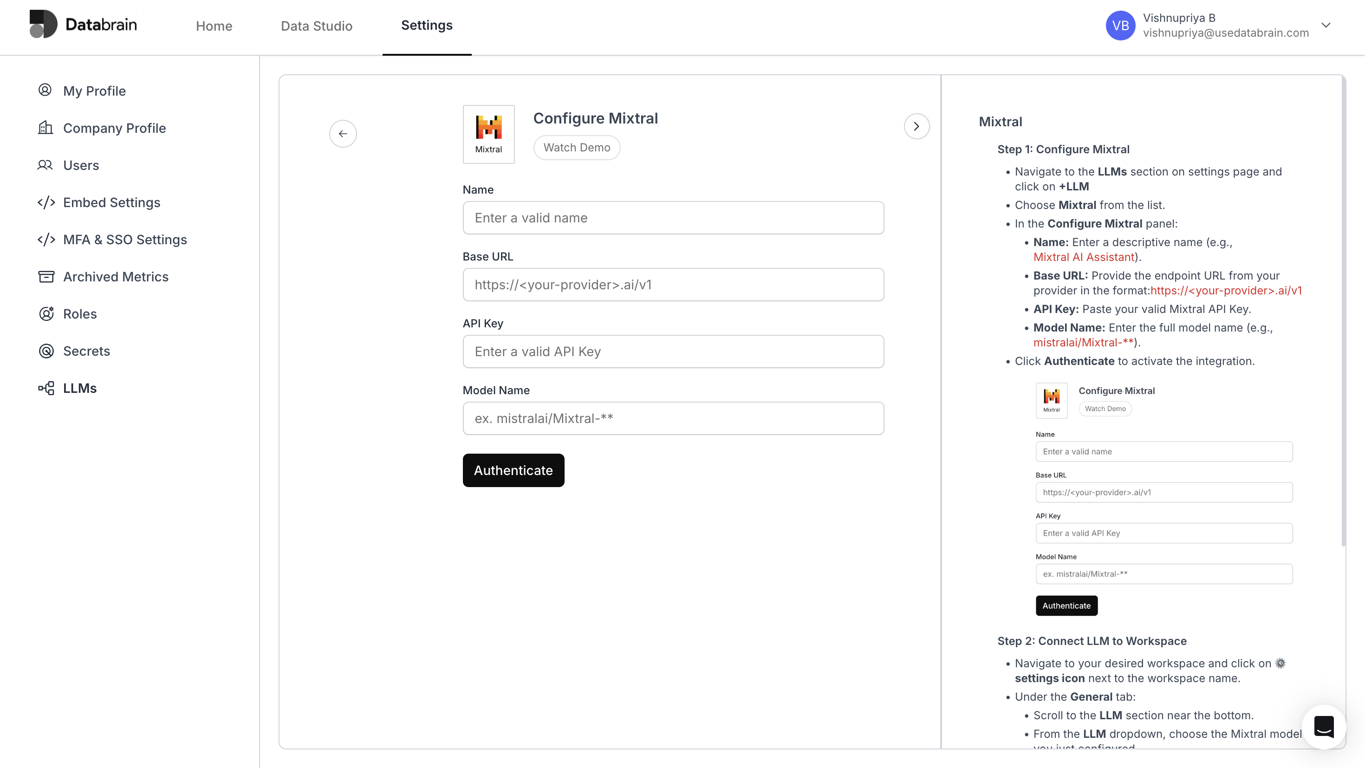Click the Roles icon in sidebar
This screenshot has height=768, width=1365.
click(x=46, y=314)
